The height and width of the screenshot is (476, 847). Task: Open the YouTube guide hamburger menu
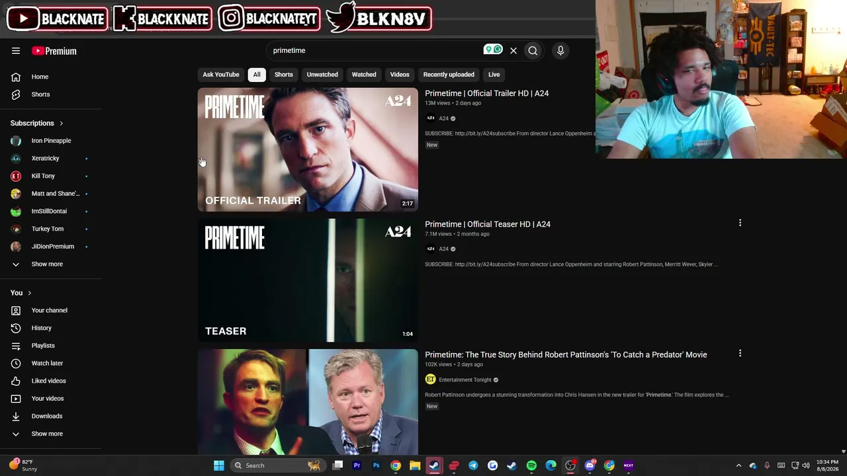tap(16, 51)
